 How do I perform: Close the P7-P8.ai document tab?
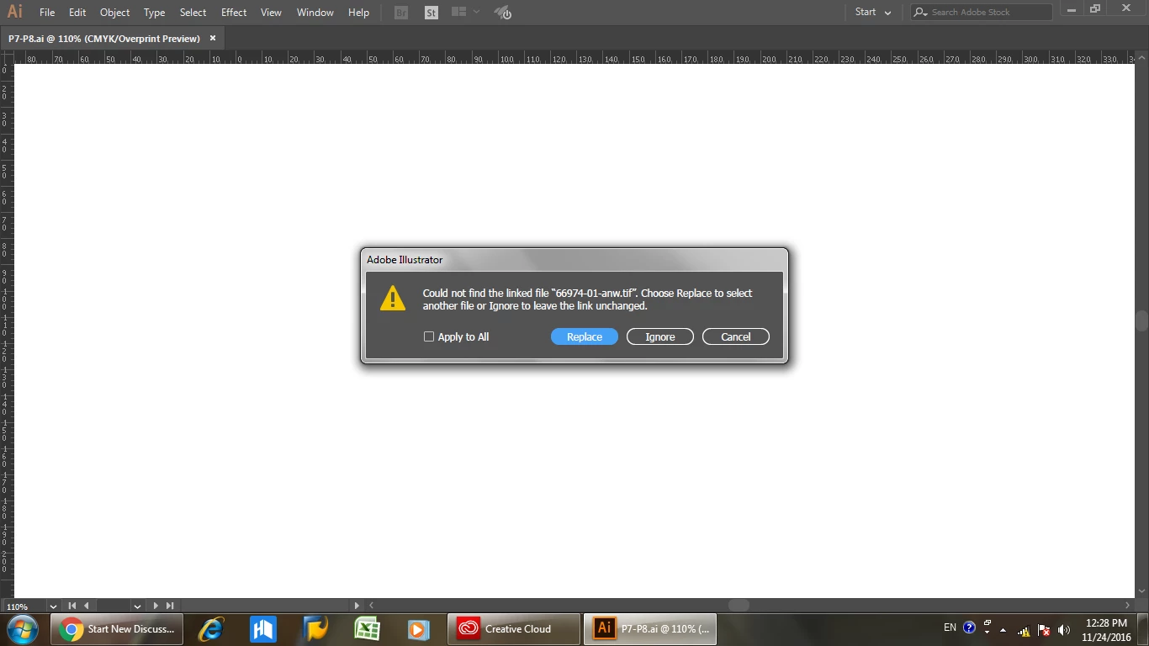coord(213,38)
